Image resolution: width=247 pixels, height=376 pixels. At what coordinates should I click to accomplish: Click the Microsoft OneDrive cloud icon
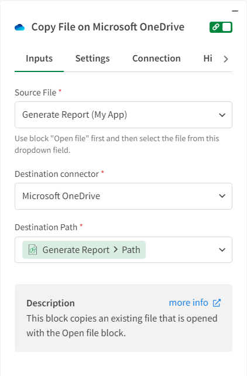pos(20,28)
